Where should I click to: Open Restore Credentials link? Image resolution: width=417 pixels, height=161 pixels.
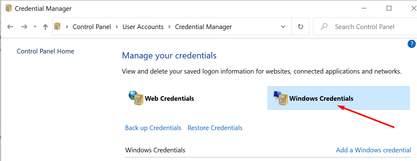pos(215,128)
